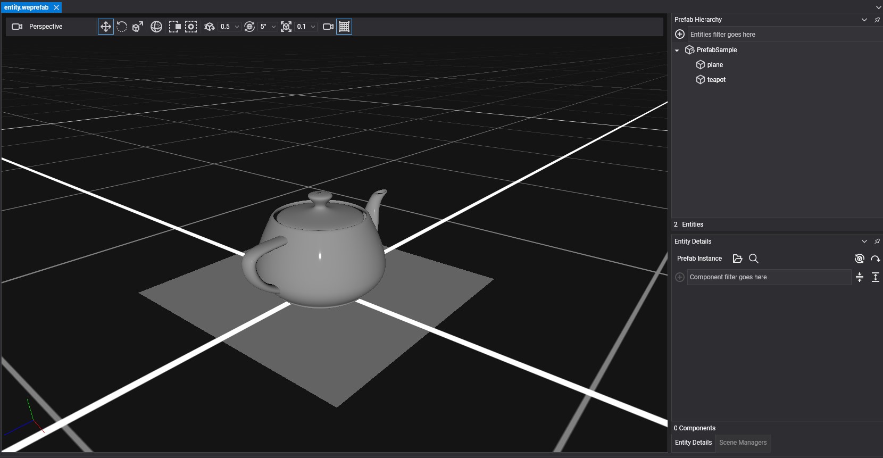Expand all components in Entity Details
Viewport: 883px width, 458px height.
pos(876,277)
